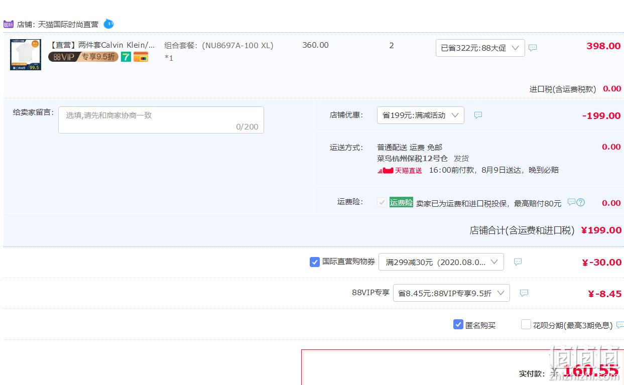Click the orange credit card icon

141,57
